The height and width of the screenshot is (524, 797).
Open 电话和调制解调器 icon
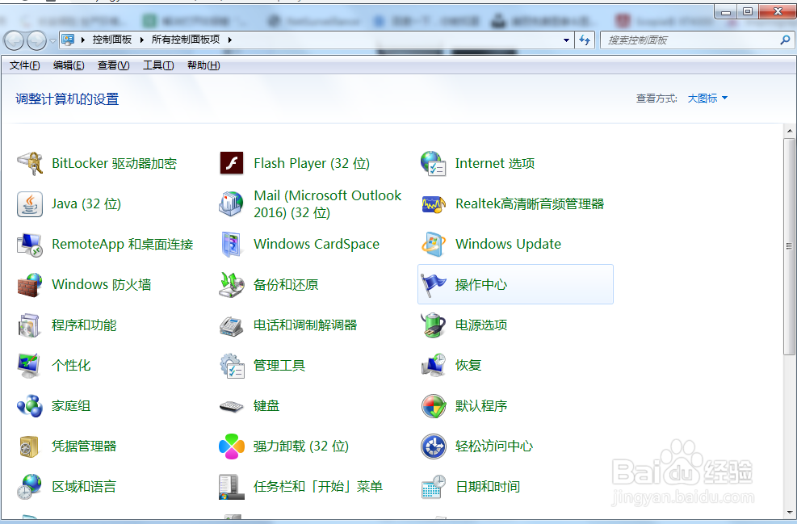231,325
